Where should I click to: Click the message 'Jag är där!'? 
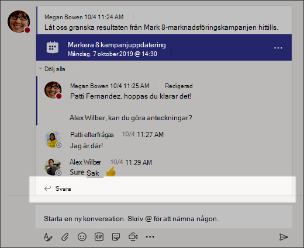pos(87,146)
